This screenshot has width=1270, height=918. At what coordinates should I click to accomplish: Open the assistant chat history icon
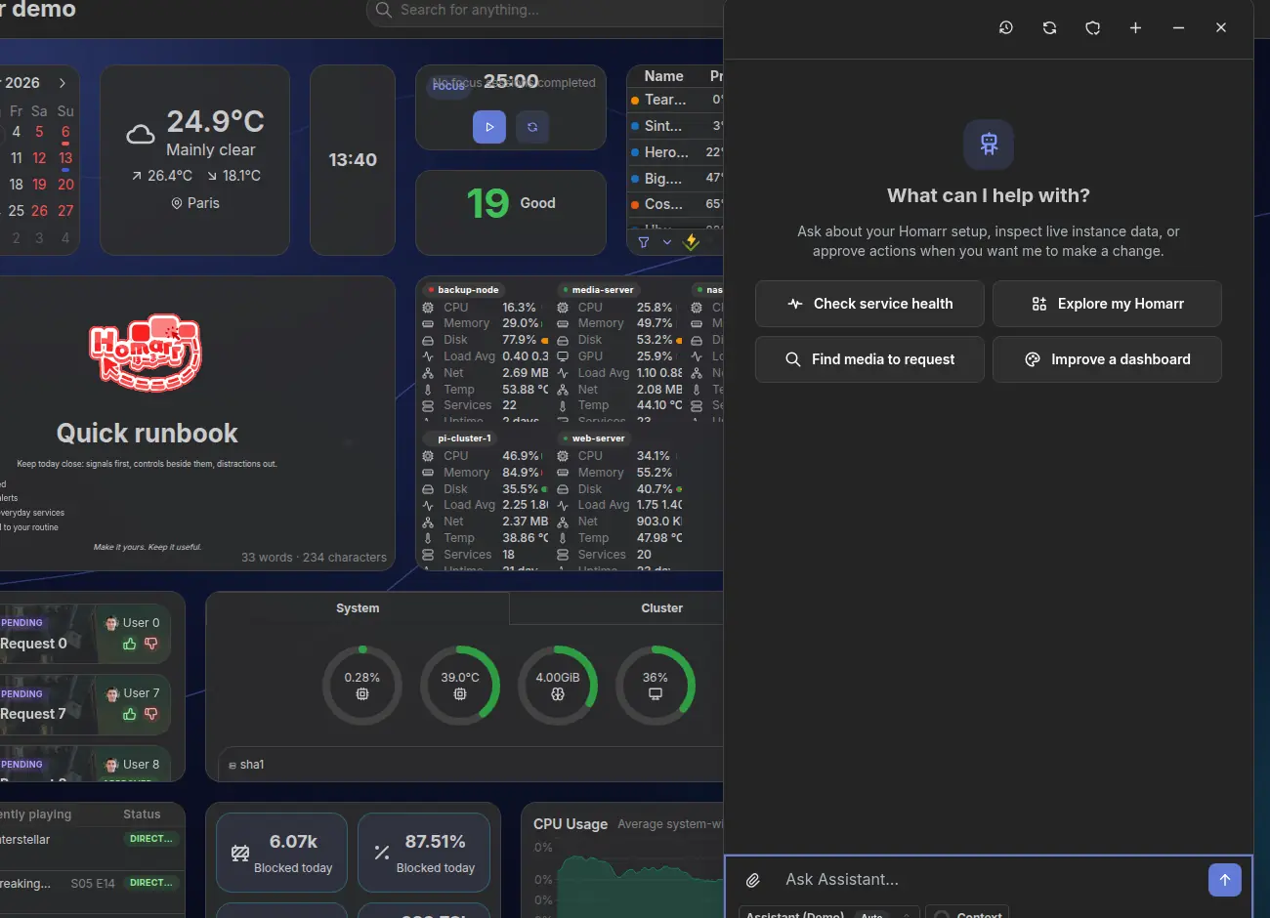click(x=1006, y=27)
